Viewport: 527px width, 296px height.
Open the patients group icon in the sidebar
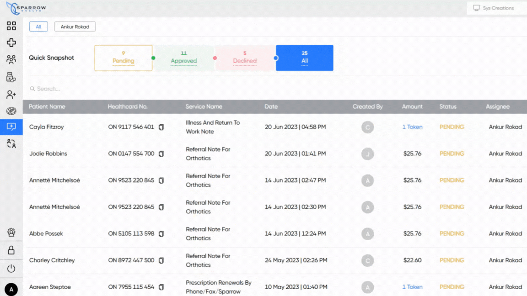click(x=11, y=60)
